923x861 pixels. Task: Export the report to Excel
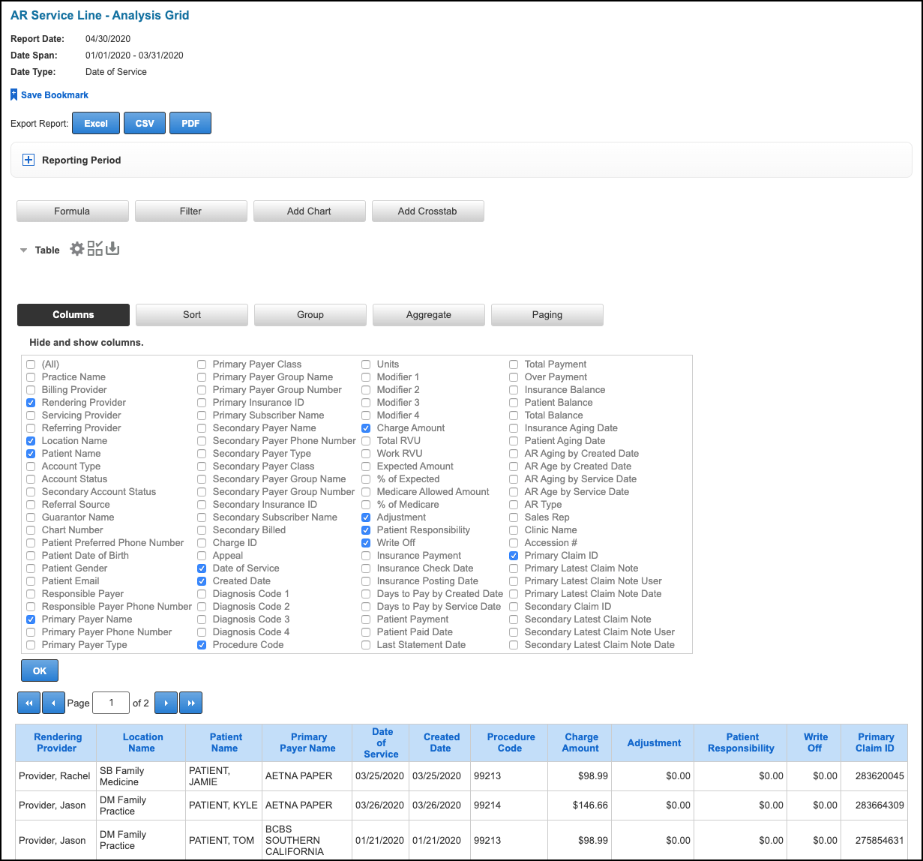(x=95, y=122)
